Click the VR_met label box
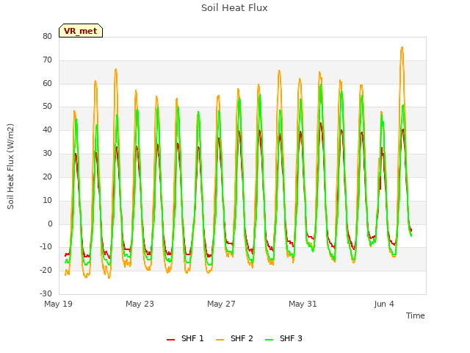This screenshot has width=470, height=353. coord(81,31)
